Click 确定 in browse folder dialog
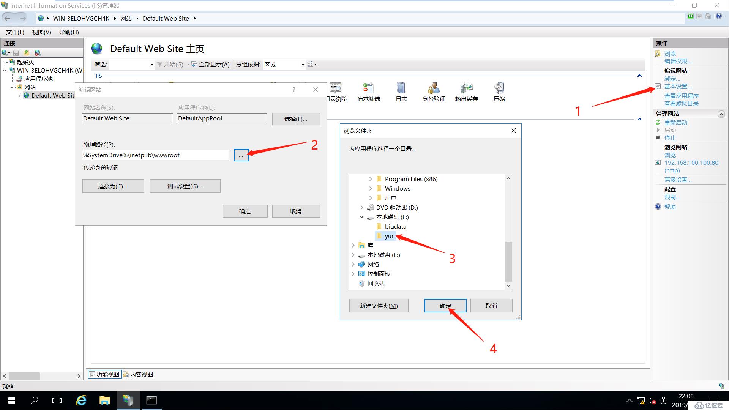Viewport: 729px width, 410px height. coord(445,306)
